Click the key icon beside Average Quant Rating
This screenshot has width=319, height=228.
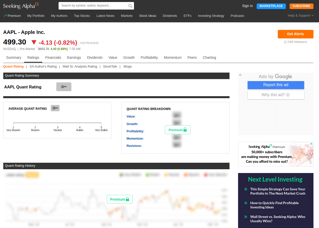coord(55,108)
